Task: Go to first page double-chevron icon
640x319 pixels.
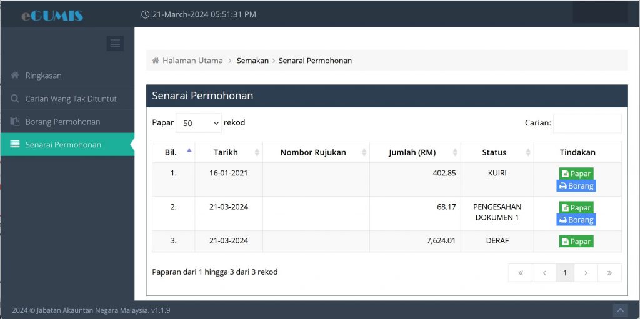Action: [x=521, y=273]
